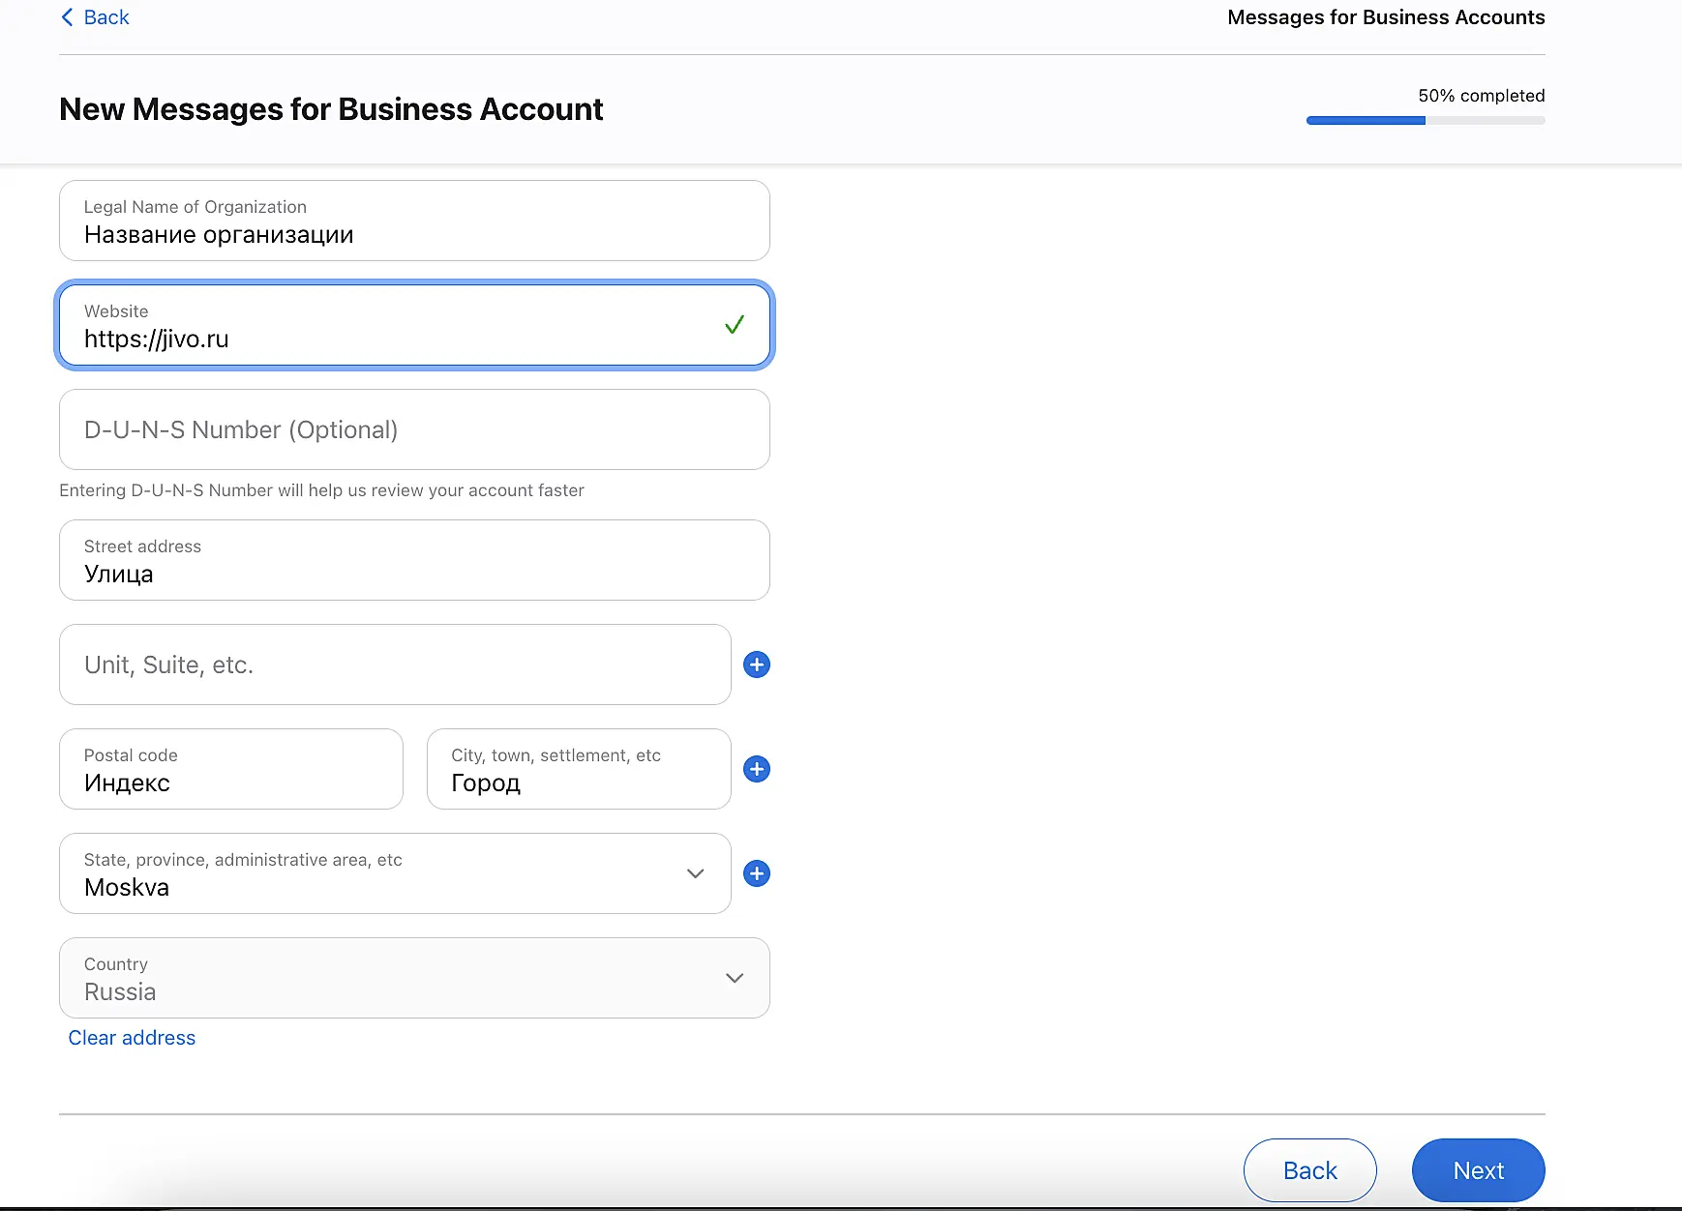Select the D-U-N-S Number optional field

coord(414,430)
